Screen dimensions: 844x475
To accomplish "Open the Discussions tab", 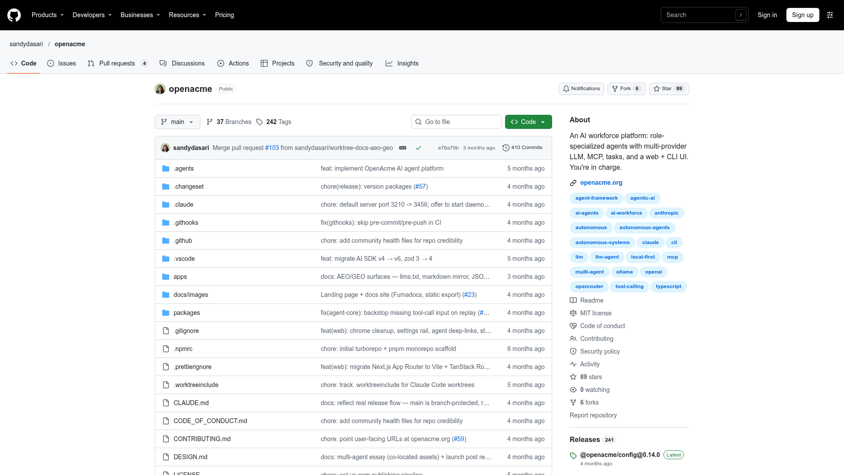I will tap(182, 63).
